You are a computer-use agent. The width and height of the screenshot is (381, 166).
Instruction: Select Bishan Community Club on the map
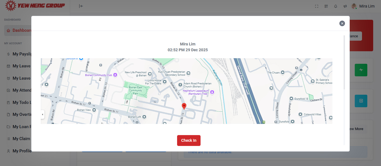pos(115,75)
